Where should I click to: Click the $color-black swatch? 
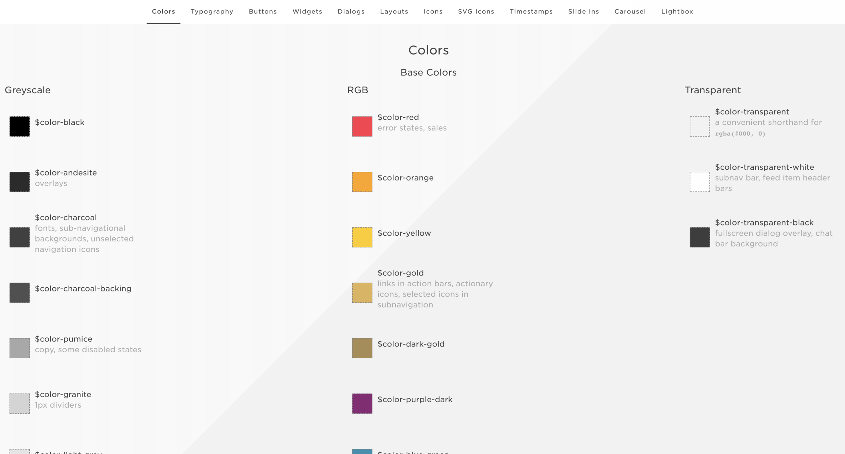(x=20, y=126)
